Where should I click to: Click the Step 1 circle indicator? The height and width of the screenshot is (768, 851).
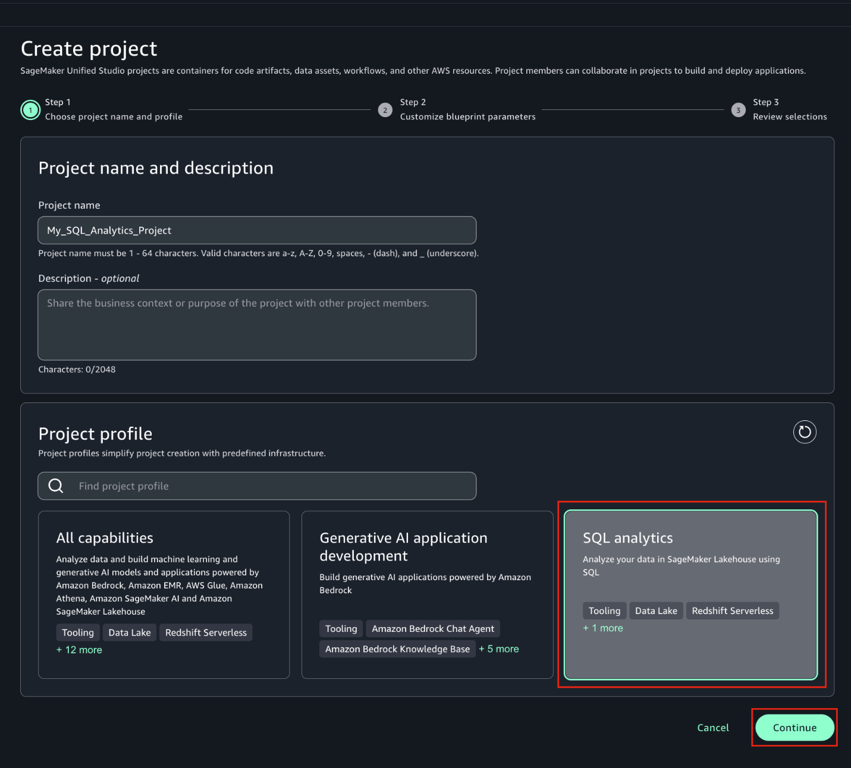30,110
